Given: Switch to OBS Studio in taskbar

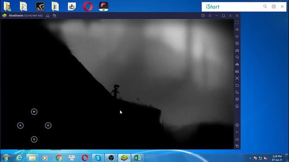Looking at the screenshot, I should point(111,158).
